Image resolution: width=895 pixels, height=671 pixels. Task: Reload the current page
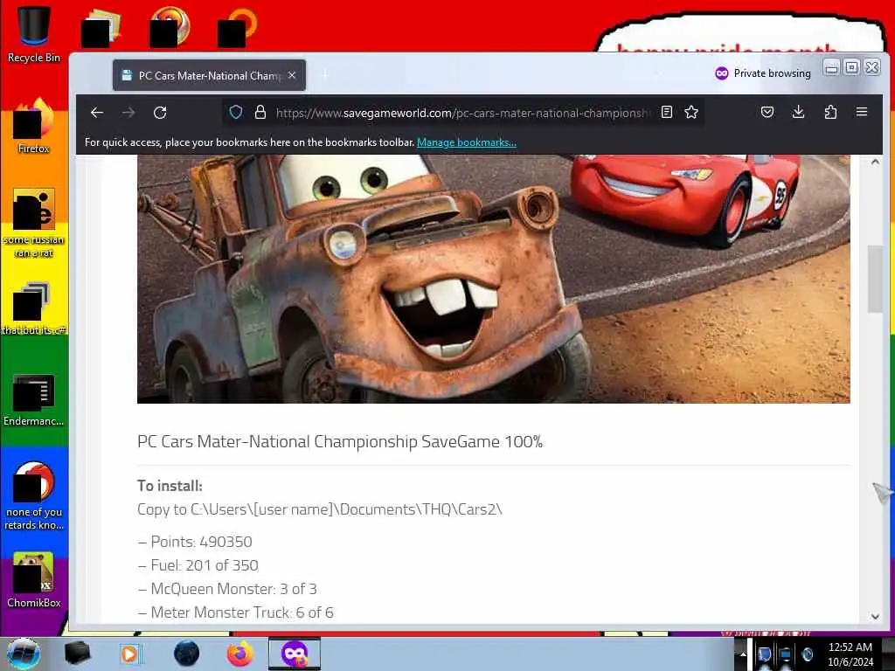[160, 113]
